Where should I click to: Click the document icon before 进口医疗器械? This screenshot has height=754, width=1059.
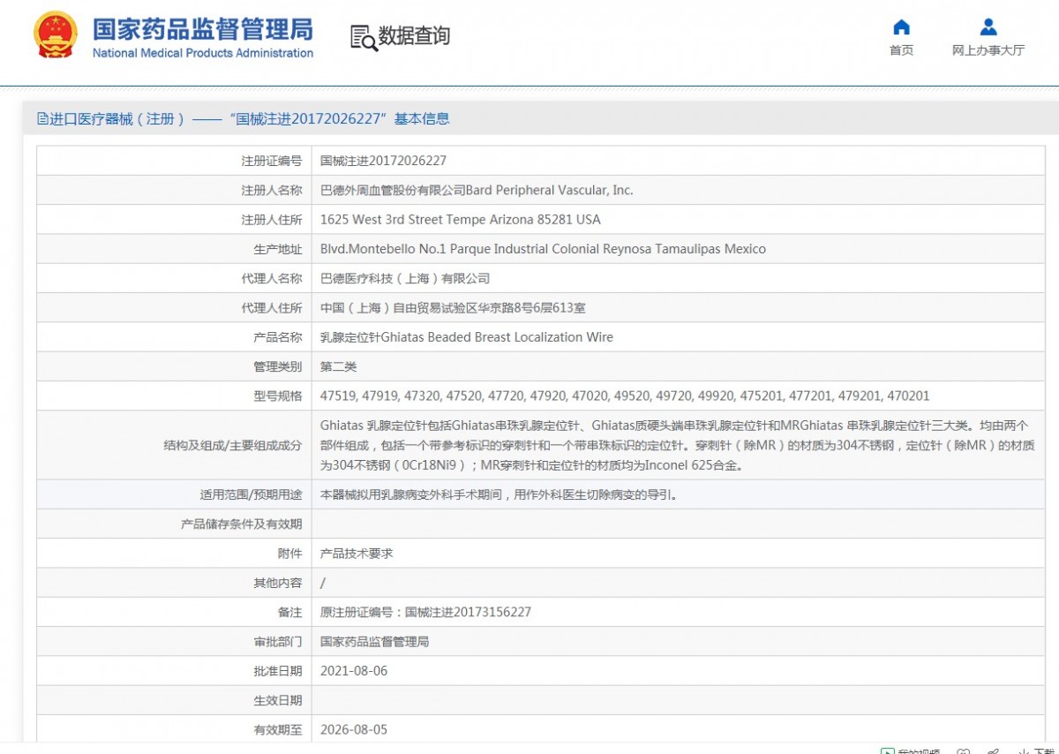point(42,119)
